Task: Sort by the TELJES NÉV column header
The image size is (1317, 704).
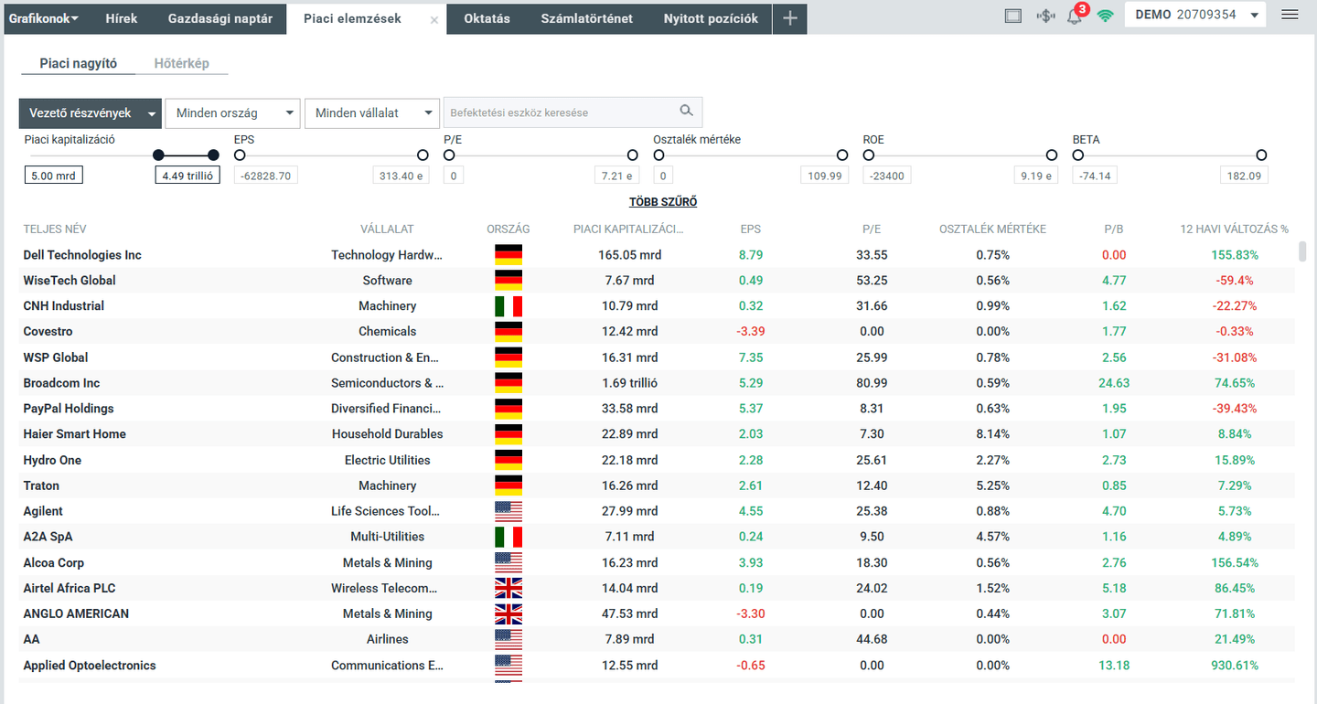Action: [55, 229]
